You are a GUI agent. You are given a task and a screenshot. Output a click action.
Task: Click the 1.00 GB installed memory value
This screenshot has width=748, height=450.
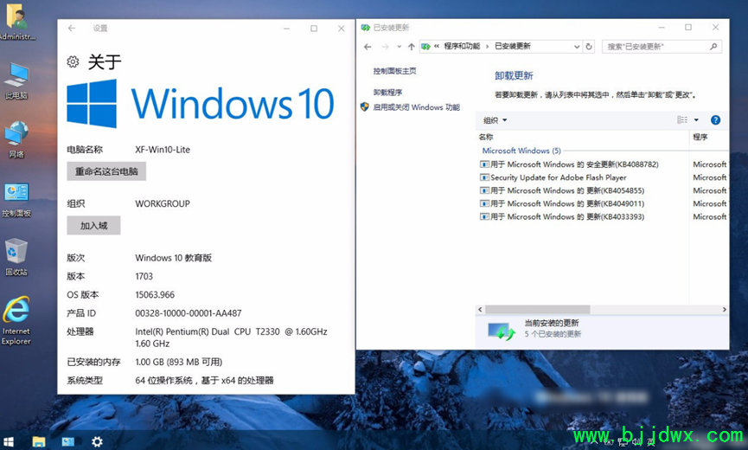(x=178, y=362)
